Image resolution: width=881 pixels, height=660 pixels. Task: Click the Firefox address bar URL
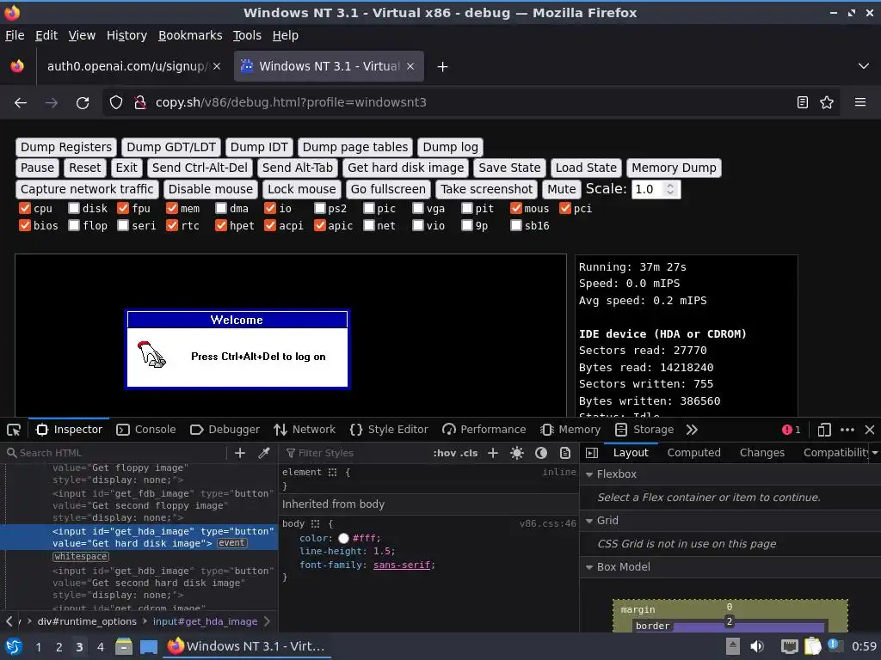click(x=291, y=103)
